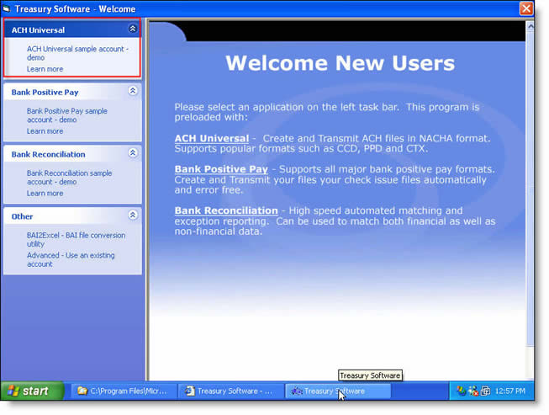Viewport: 549px width, 415px height.
Task: Click the active Treasury Software taskbar button
Action: [338, 391]
